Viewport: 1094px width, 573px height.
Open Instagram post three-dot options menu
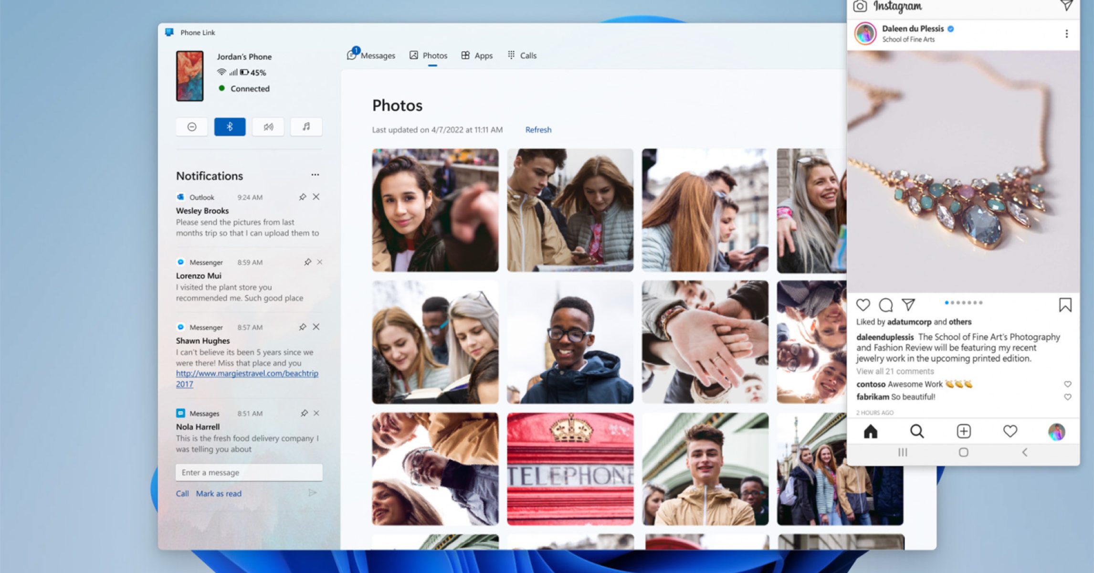pos(1066,34)
